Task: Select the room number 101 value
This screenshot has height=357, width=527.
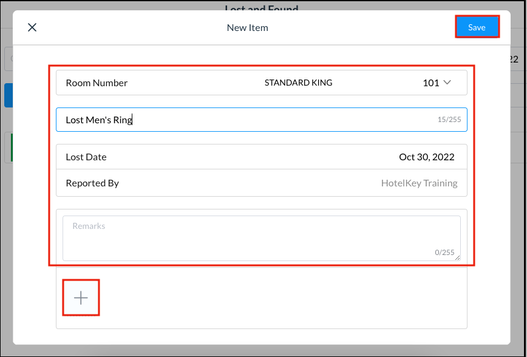Action: 430,83
